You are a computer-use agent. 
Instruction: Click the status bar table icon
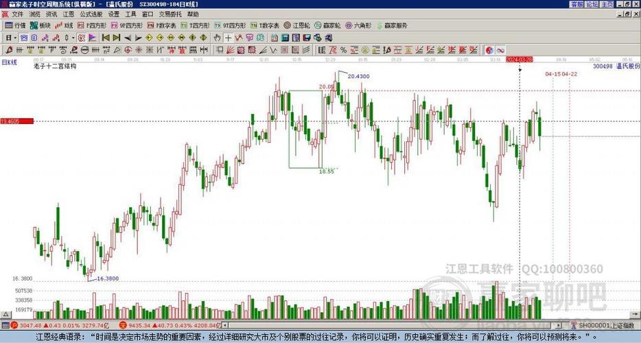click(5, 326)
